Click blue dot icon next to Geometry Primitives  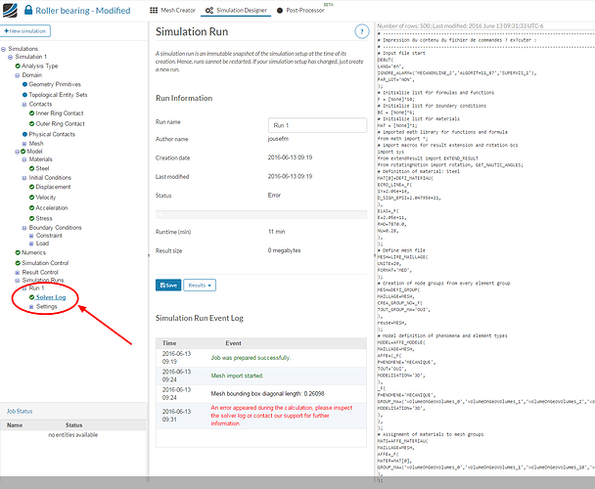point(24,84)
